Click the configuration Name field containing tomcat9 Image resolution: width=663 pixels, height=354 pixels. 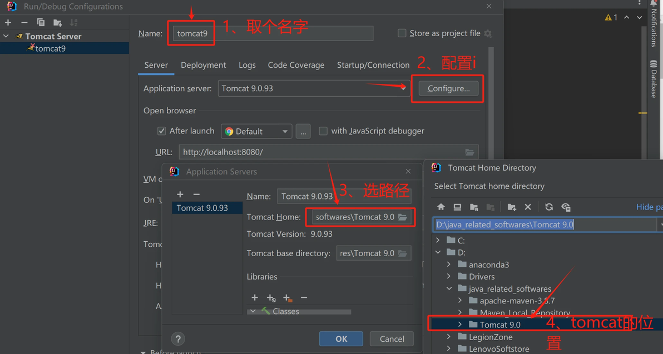273,33
